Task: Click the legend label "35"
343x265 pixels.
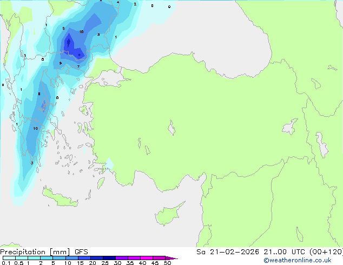Action: click(x=130, y=263)
